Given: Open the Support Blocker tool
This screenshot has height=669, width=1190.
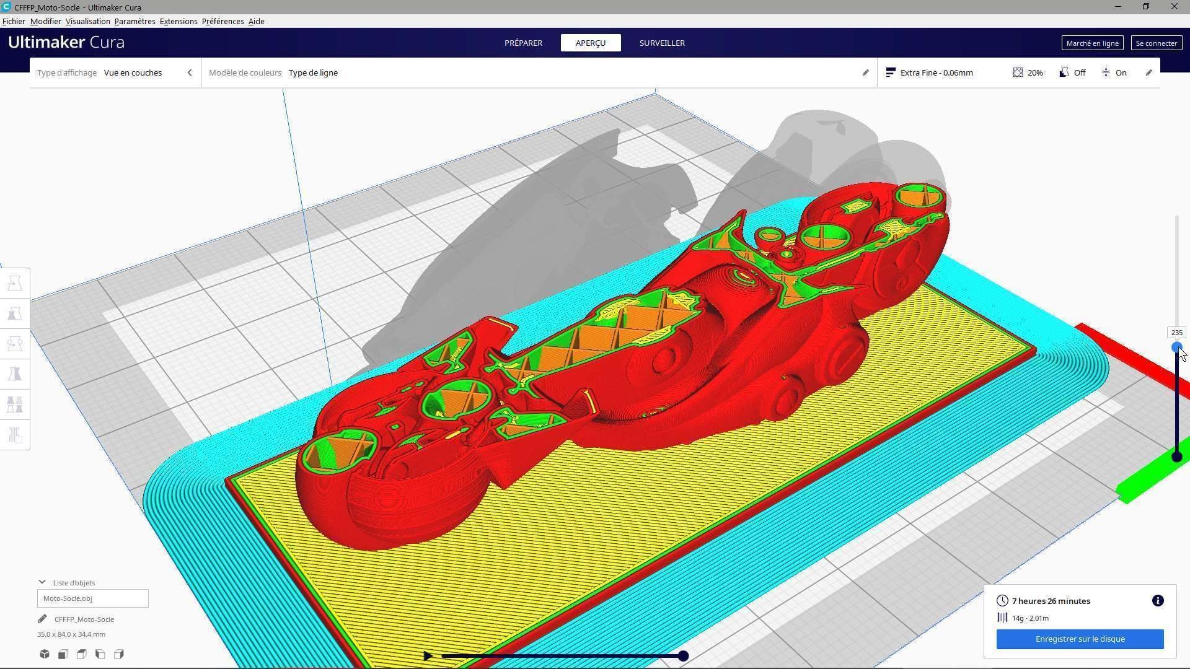Looking at the screenshot, I should [15, 435].
